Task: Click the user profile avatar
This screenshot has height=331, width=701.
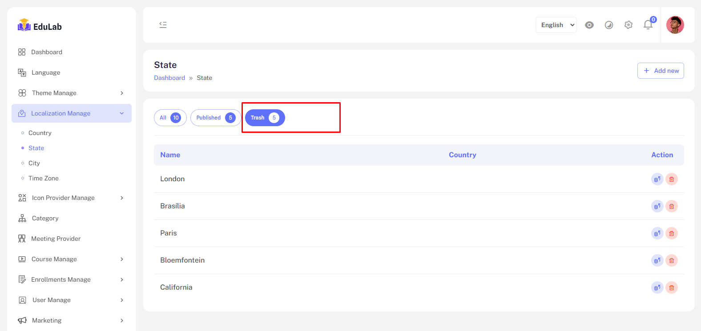Action: [x=675, y=25]
